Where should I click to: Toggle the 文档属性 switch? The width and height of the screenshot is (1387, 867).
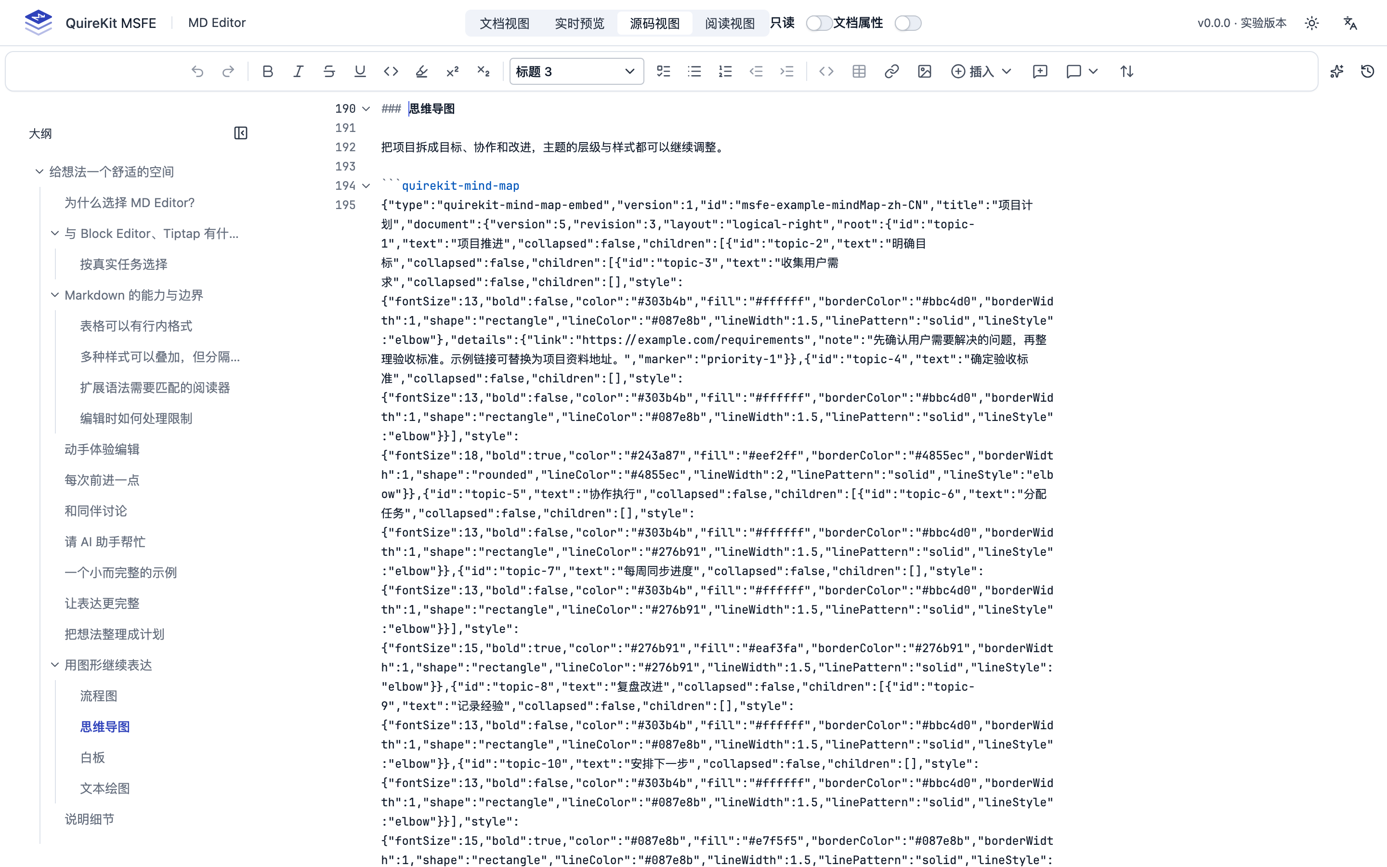point(908,23)
